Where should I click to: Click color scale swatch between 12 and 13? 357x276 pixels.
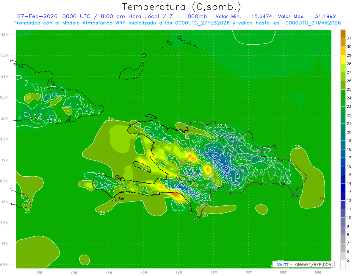coord(343,197)
